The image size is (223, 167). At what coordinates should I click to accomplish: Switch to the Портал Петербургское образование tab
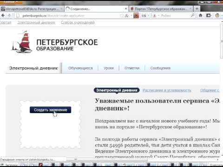point(161,9)
